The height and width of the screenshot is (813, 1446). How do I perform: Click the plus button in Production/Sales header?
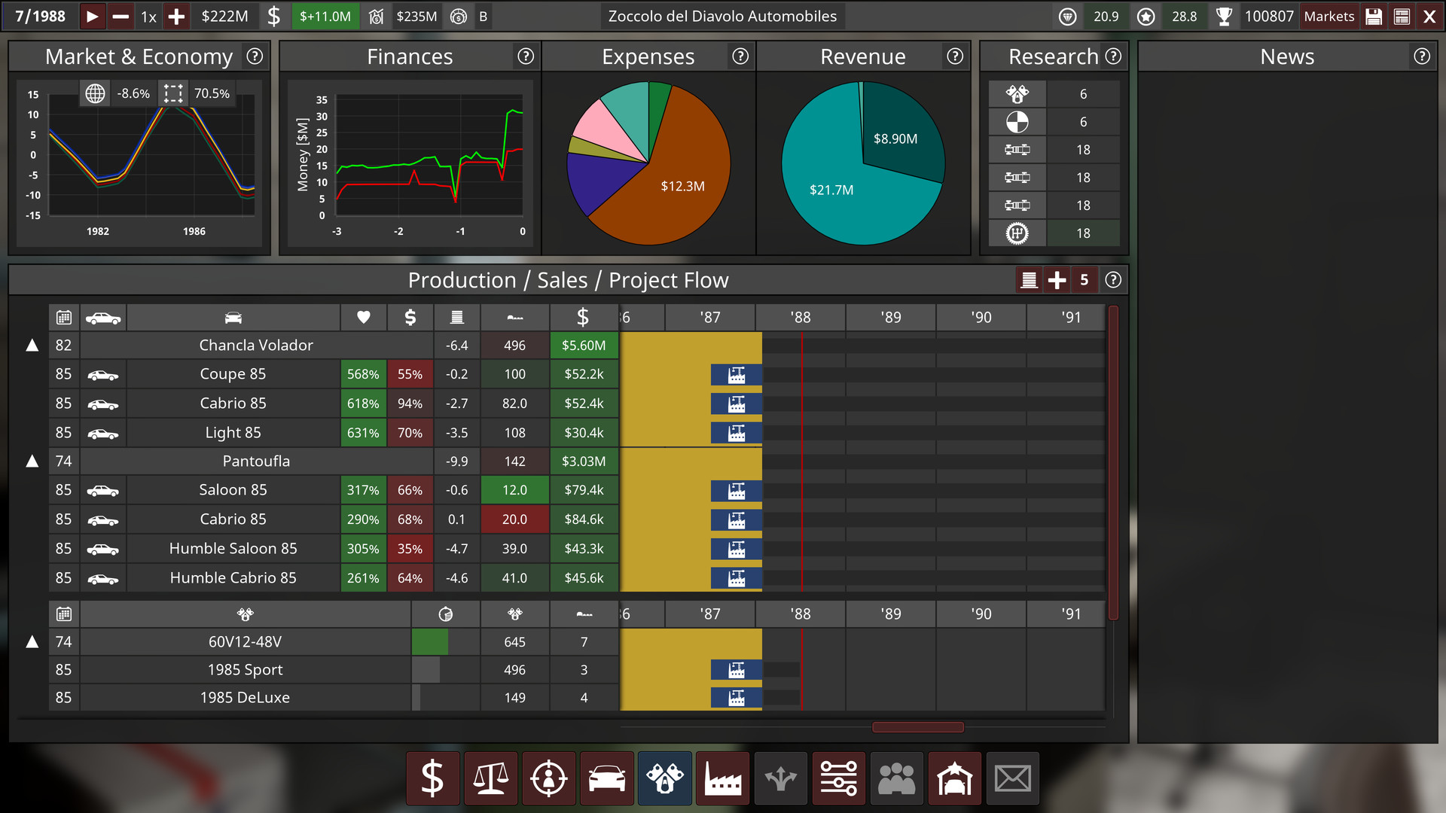[x=1056, y=279]
